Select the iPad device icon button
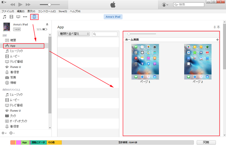 coord(34,17)
